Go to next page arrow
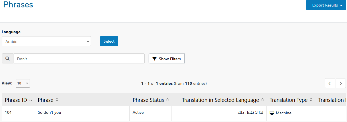347x122 pixels. tap(341, 83)
